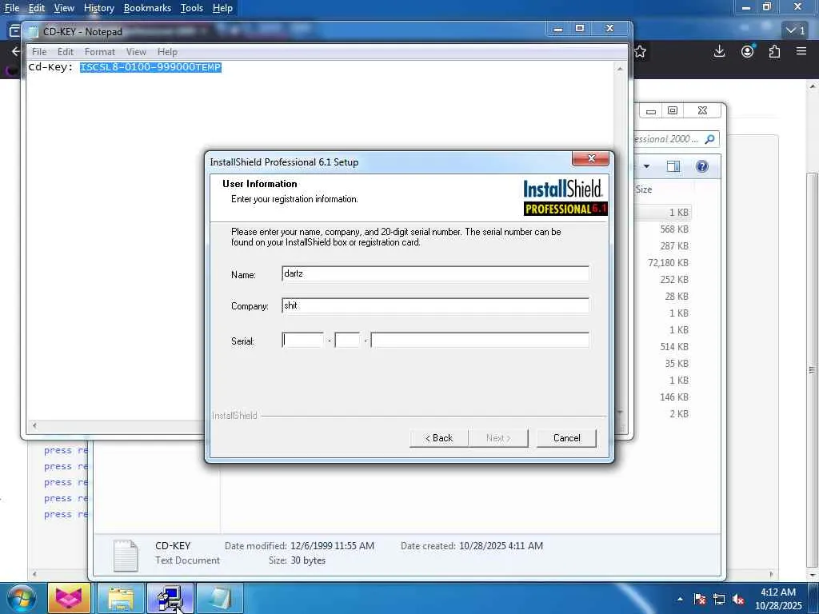Click the CD-KEY file icon in details pane

point(126,555)
